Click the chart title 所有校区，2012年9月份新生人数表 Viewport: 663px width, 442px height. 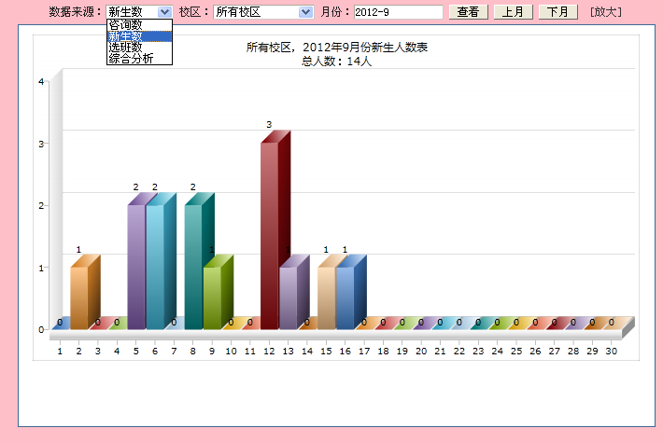(337, 48)
